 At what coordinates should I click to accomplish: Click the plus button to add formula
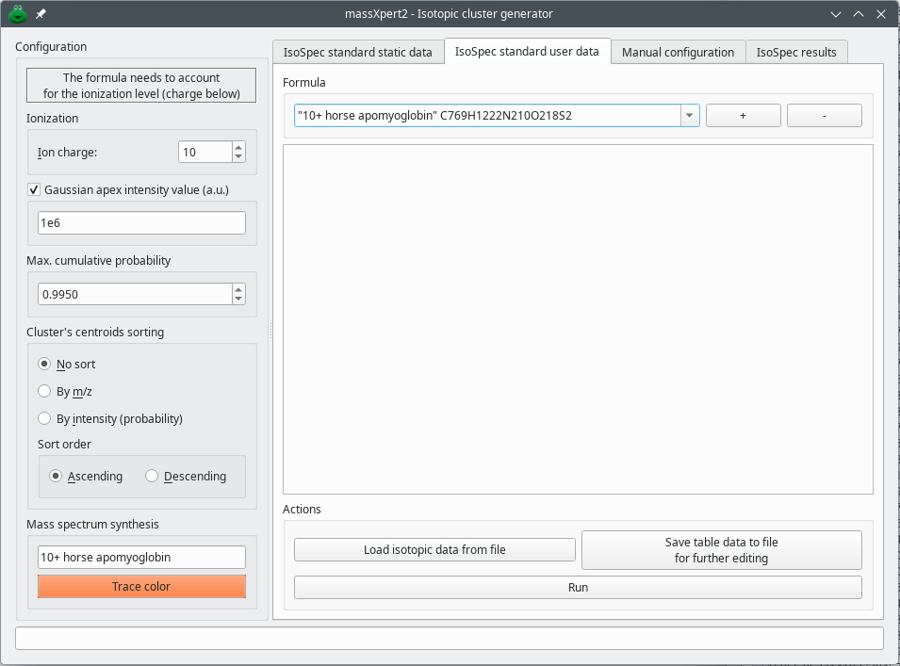(743, 116)
